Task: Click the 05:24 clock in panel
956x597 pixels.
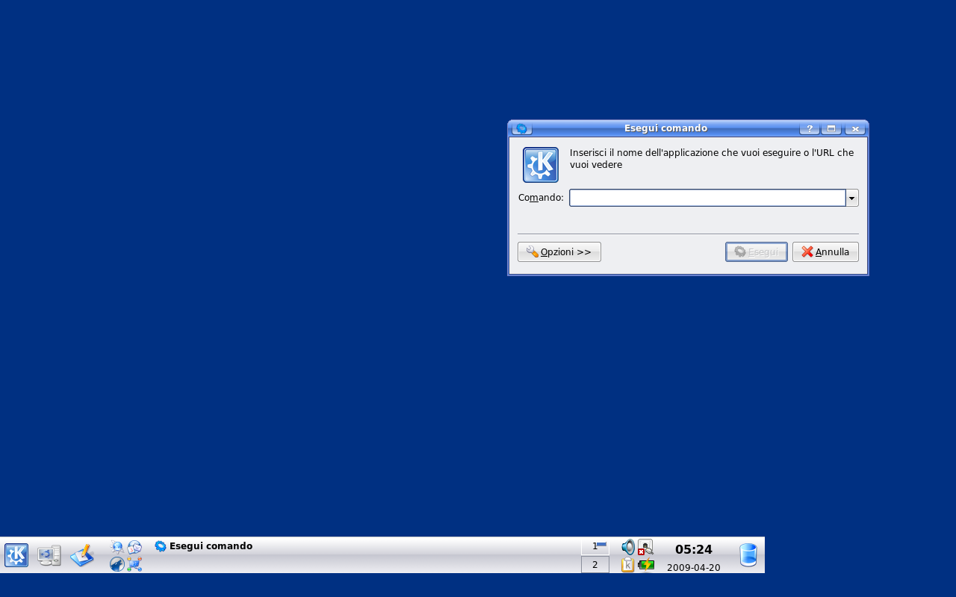Action: tap(693, 550)
